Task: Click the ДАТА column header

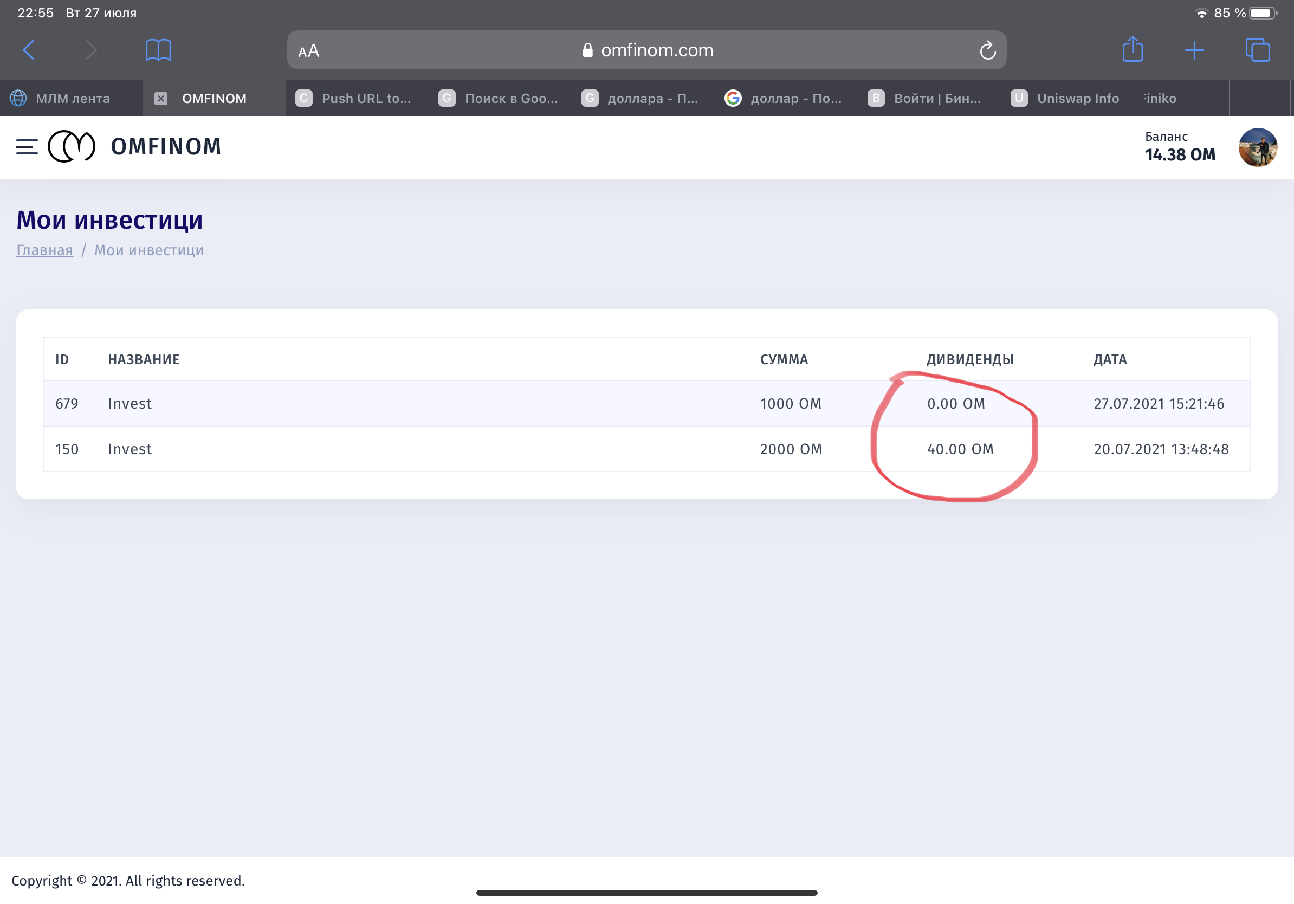Action: coord(1110,359)
